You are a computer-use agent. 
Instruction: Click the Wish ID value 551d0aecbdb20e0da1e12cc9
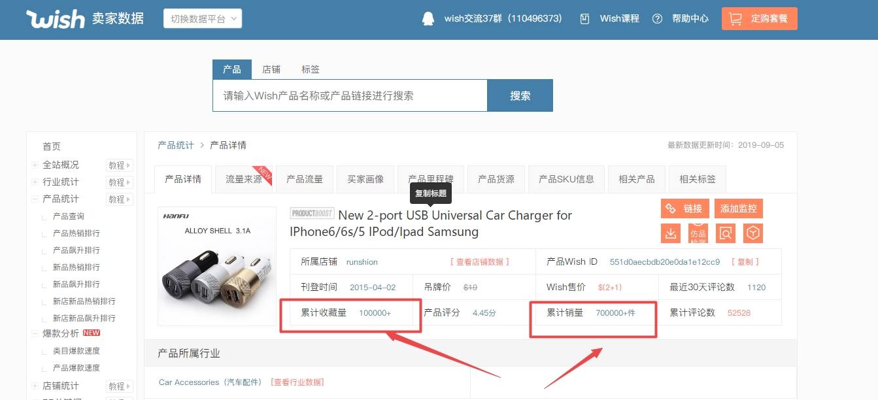pyautogui.click(x=665, y=261)
